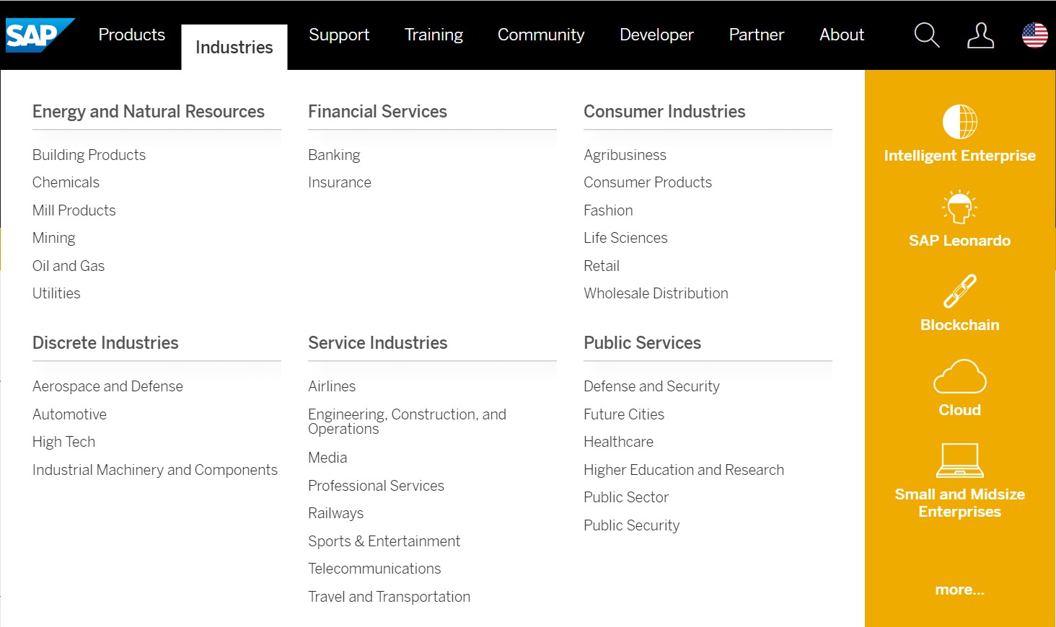Screen dimensions: 1056x627
Task: Open Travel and Transportation link
Action: (x=389, y=597)
